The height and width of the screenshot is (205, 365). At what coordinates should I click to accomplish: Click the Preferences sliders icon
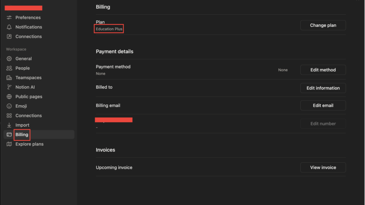point(9,17)
